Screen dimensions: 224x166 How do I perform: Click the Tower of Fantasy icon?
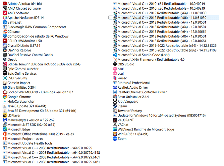[115, 111]
